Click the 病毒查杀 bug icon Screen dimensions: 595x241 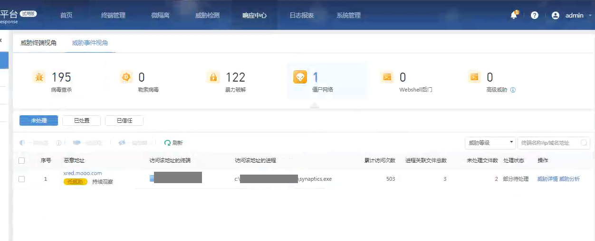[39, 77]
